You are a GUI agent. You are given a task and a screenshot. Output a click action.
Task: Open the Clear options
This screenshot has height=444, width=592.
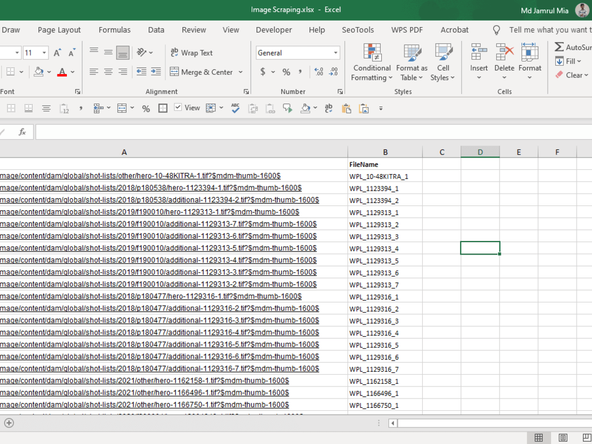(x=572, y=75)
